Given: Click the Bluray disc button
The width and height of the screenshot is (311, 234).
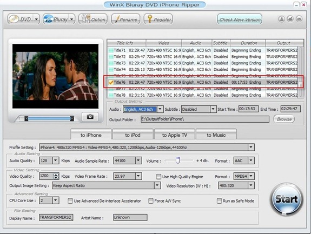Looking at the screenshot, I should tap(56, 19).
